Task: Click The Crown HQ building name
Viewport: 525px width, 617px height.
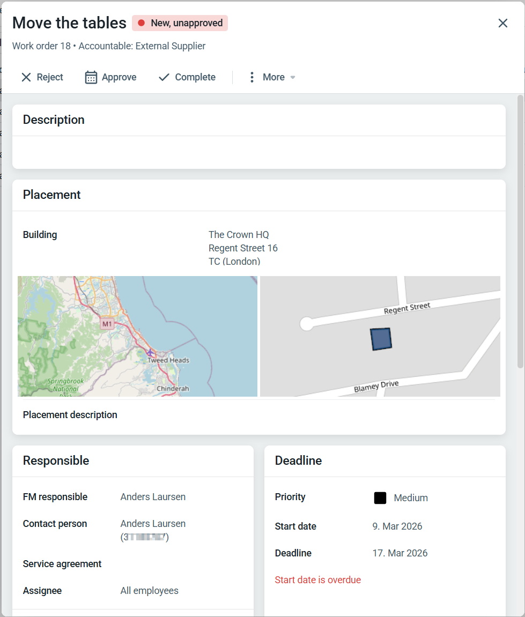Action: [239, 235]
